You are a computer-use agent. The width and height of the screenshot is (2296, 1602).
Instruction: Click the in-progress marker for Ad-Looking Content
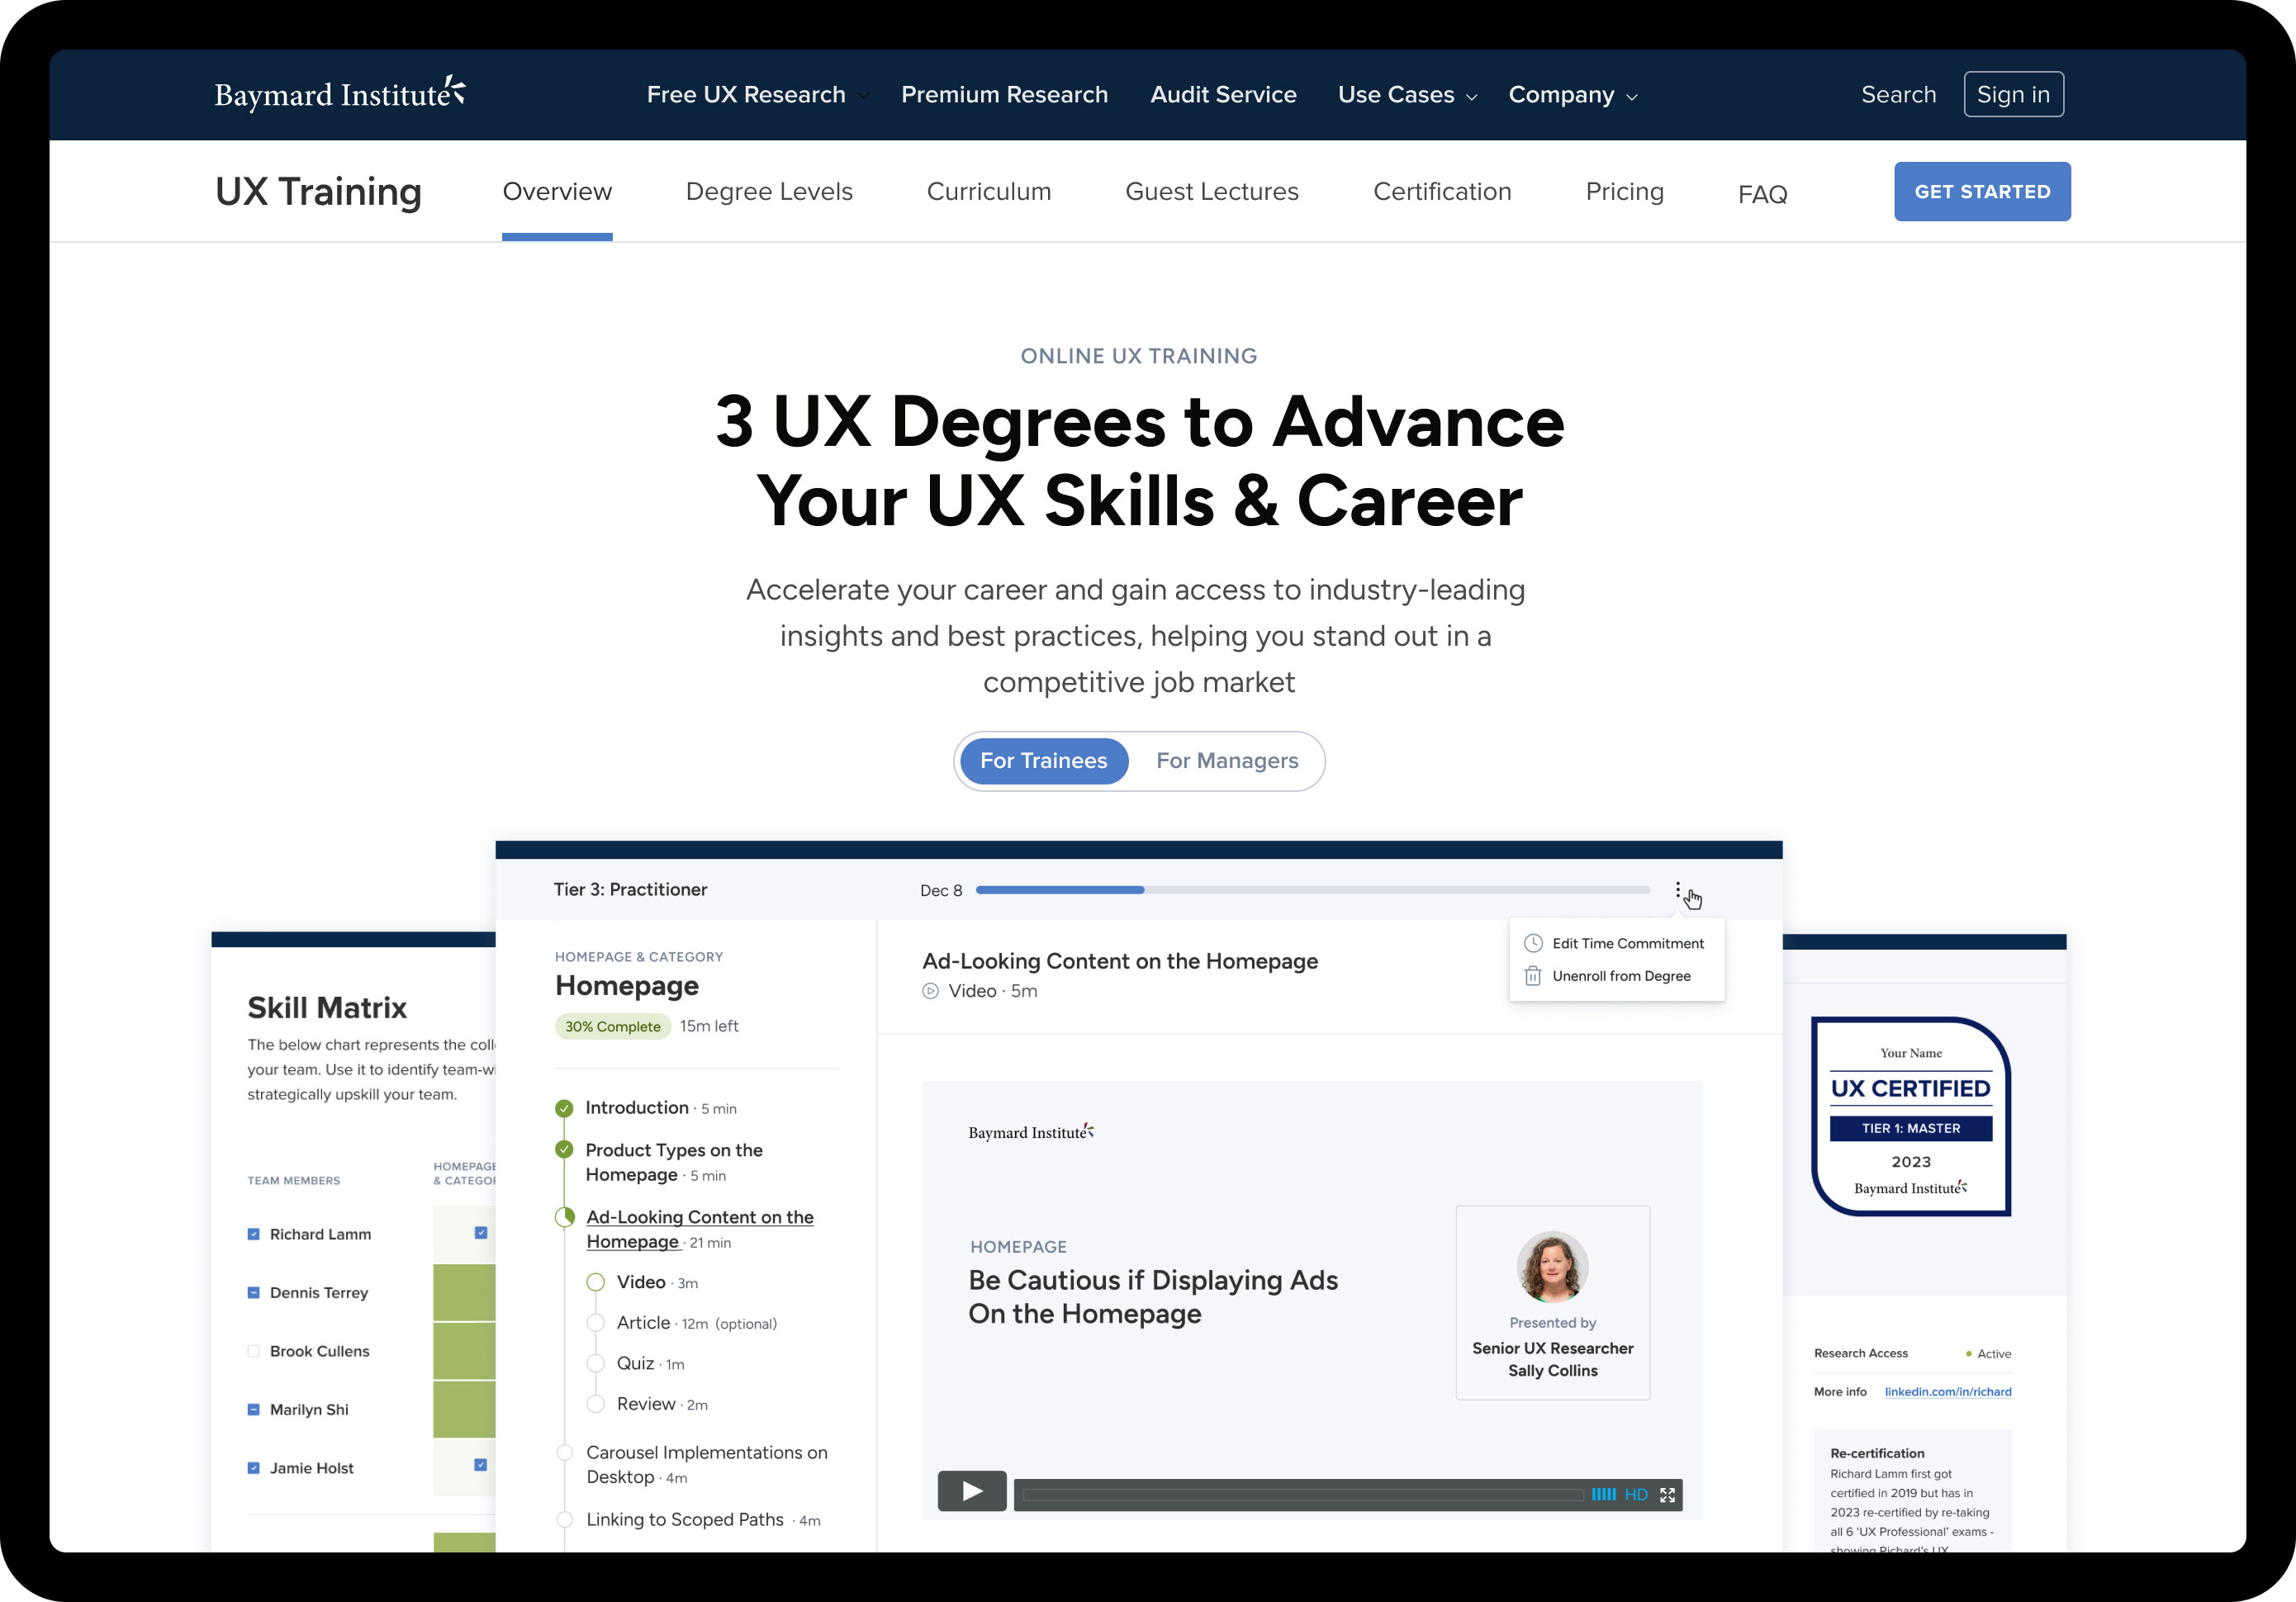pyautogui.click(x=565, y=1217)
